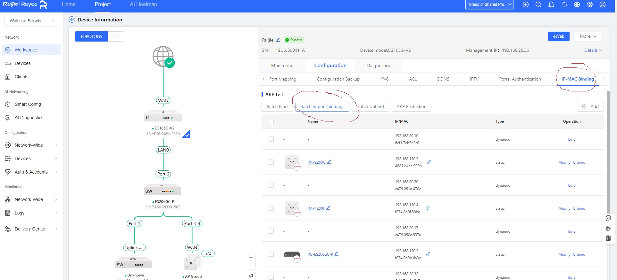Viewport: 617px width, 280px height.
Task: Open the AI Heatmap top menu
Action: 143,4
